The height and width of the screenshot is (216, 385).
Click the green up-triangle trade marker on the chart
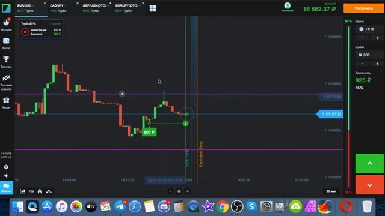click(x=186, y=124)
